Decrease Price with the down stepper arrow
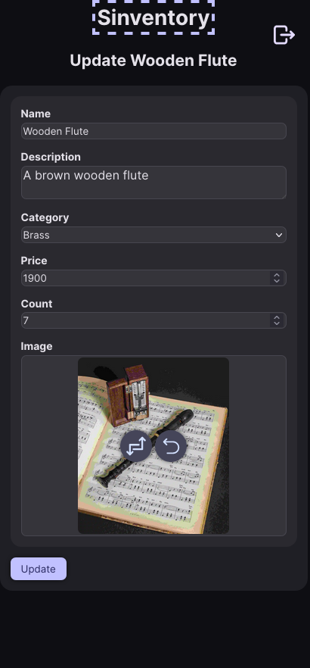The image size is (310, 668). (277, 281)
